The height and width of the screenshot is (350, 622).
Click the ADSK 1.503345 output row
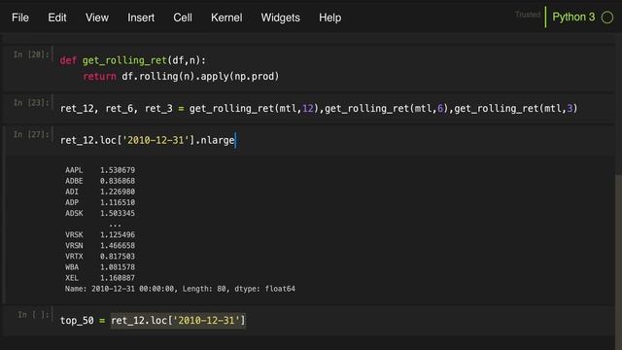click(x=100, y=213)
